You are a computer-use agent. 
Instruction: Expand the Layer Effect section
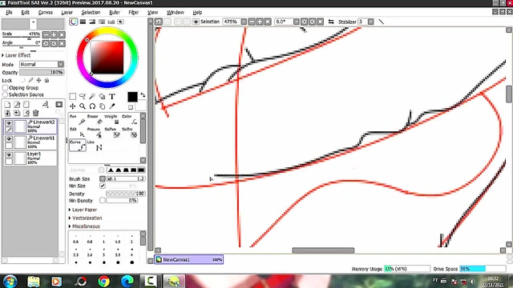pos(16,55)
